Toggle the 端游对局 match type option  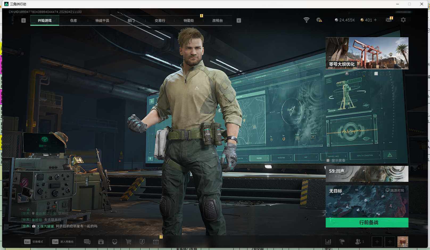pos(395,190)
